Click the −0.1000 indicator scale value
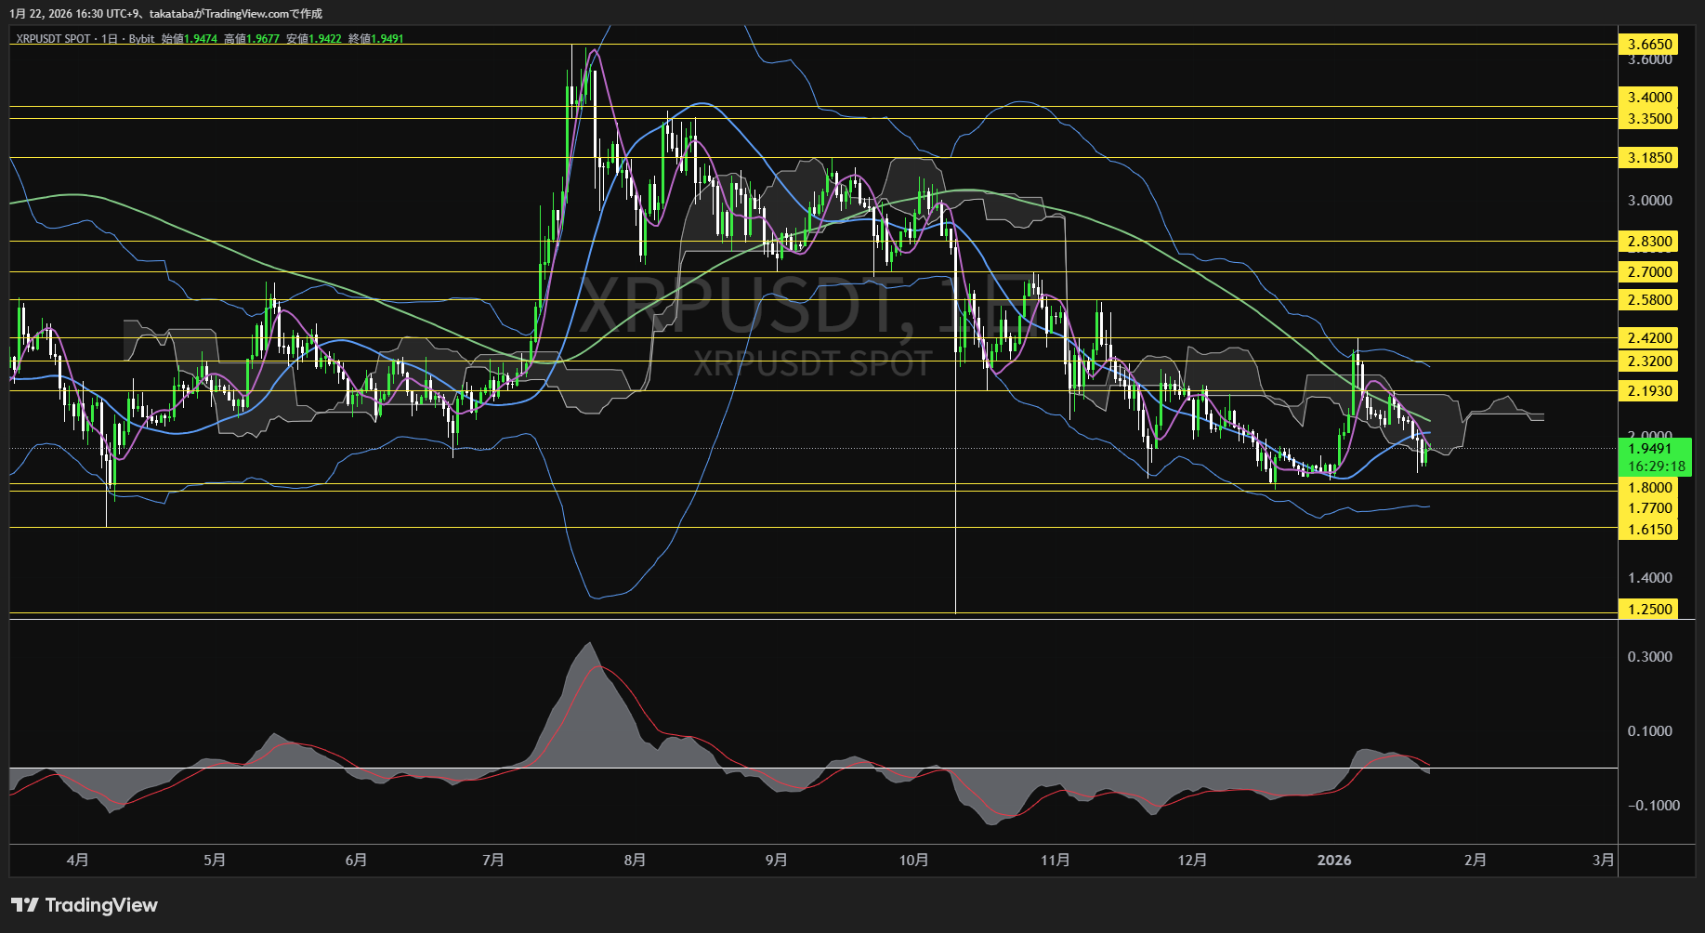The width and height of the screenshot is (1705, 933). (x=1654, y=805)
